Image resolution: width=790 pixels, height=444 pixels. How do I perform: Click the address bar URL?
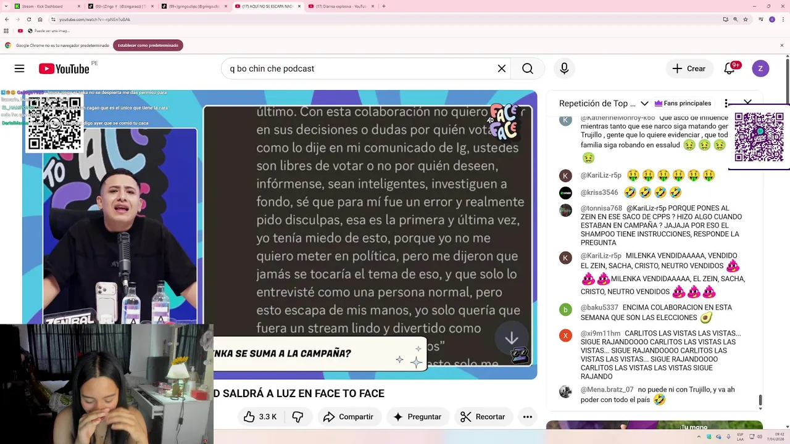click(94, 19)
